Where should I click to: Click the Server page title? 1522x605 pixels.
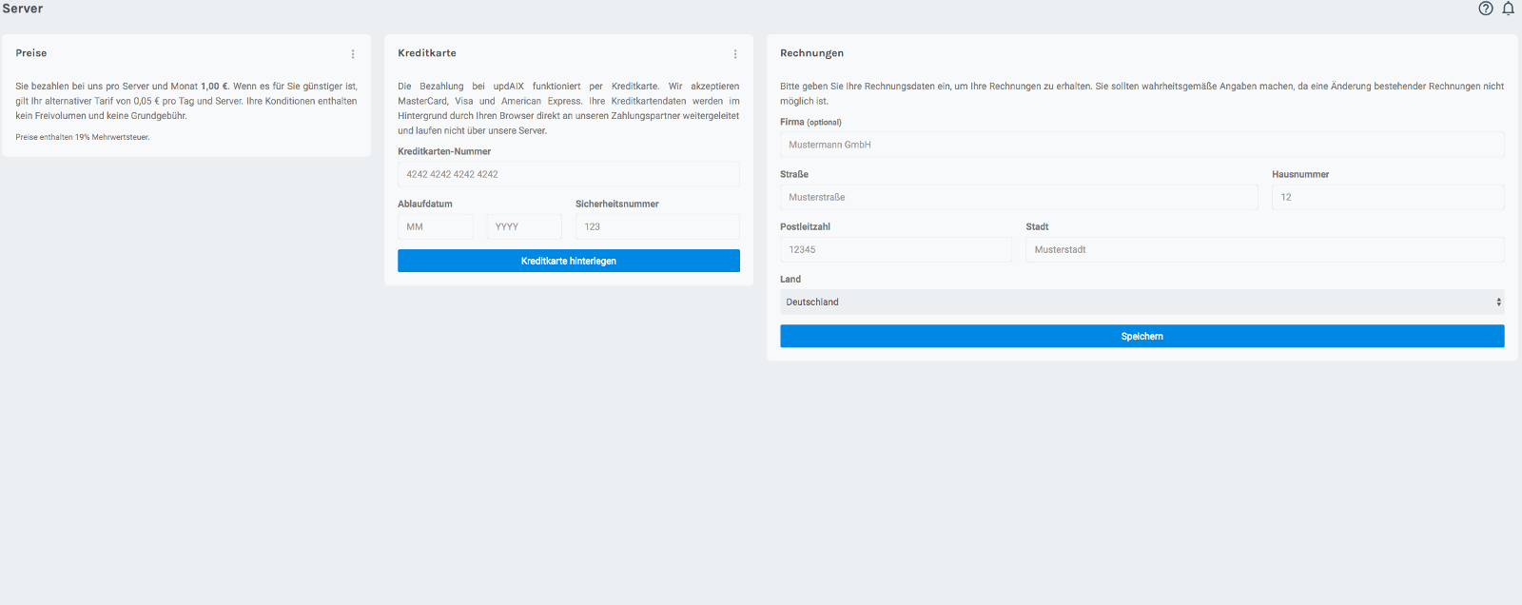point(23,9)
